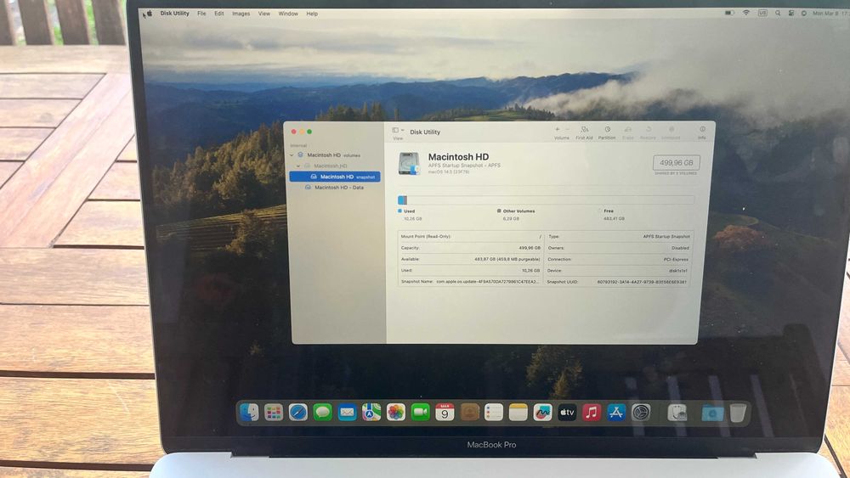Open the View sidebar dropdown in the toolbar
This screenshot has width=850, height=478.
(x=398, y=131)
